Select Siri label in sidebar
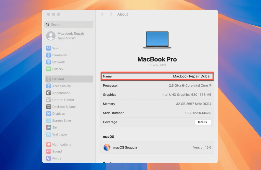261x170 pixels. [55, 127]
